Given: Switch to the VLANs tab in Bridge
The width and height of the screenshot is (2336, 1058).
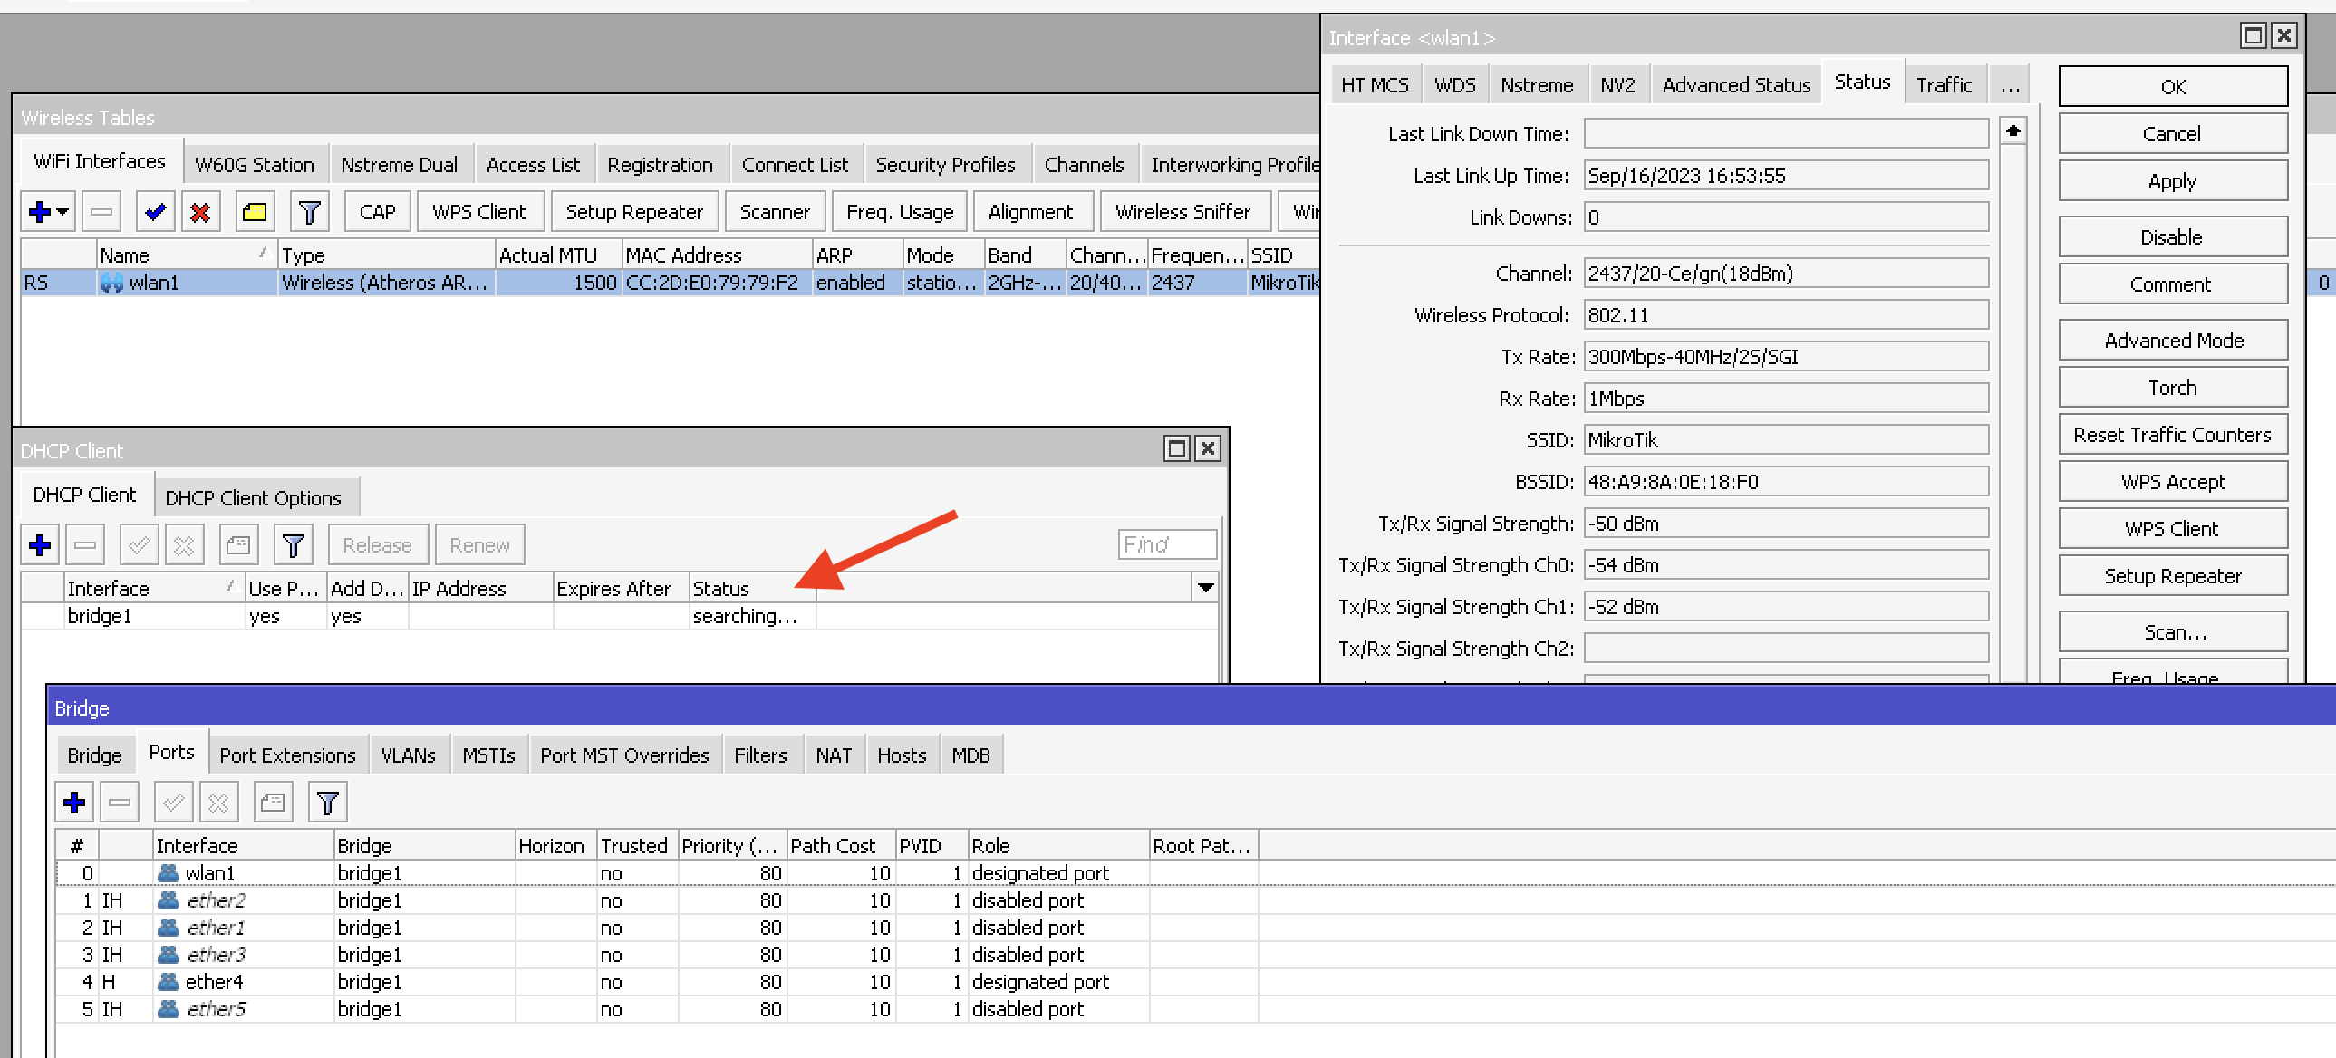Looking at the screenshot, I should click(x=408, y=755).
